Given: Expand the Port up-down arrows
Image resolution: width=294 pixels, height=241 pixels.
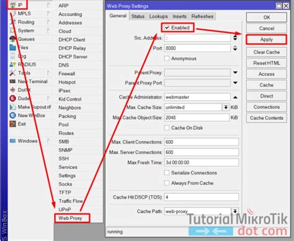Looking at the screenshot, I should [x=235, y=48].
